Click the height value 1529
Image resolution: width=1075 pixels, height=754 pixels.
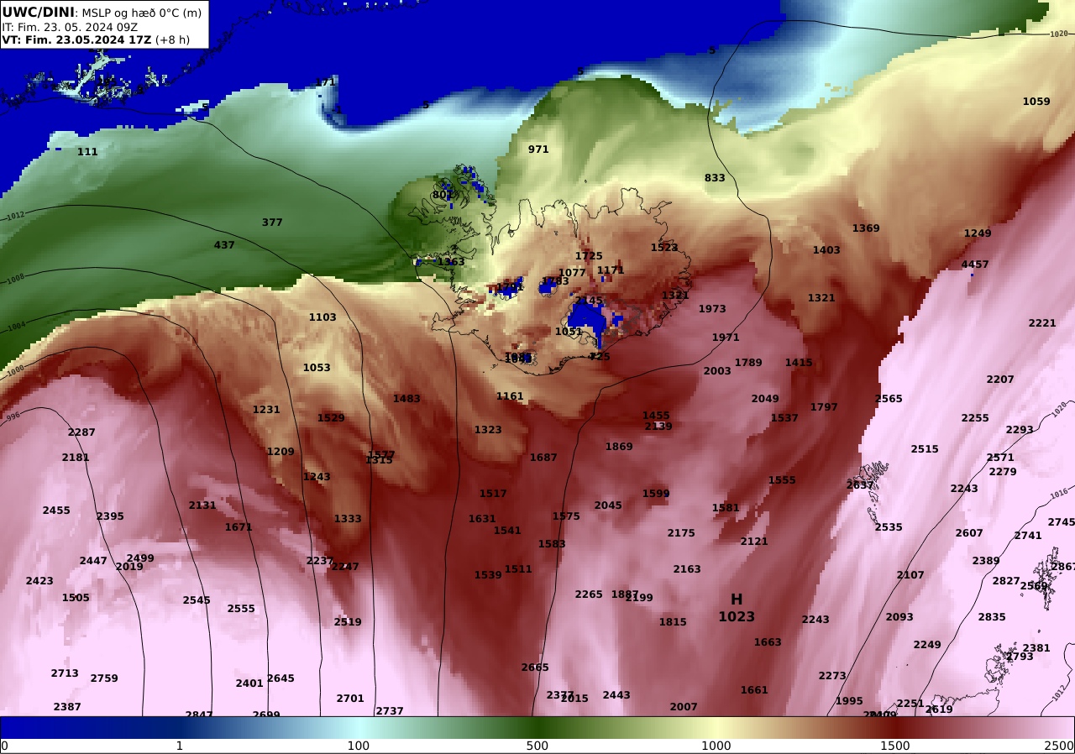pyautogui.click(x=331, y=418)
